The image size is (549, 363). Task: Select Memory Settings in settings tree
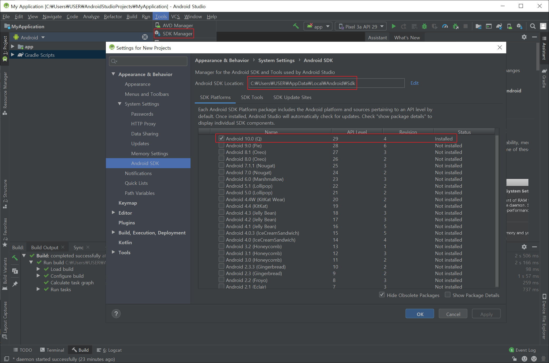click(x=149, y=153)
